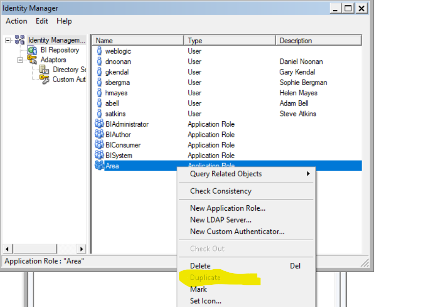This screenshot has height=307, width=440.
Task: Click the BIConsumer role icon
Action: [100, 144]
